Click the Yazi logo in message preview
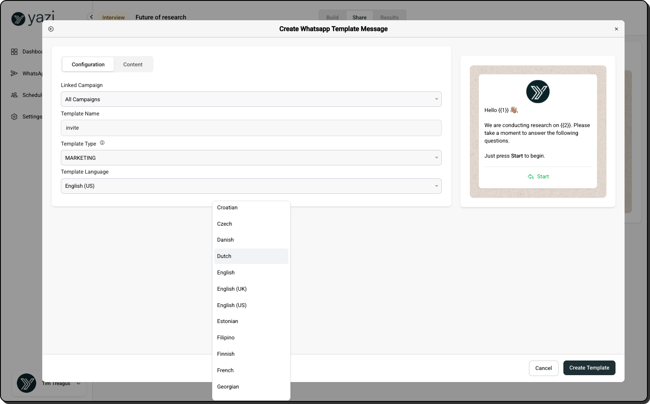The height and width of the screenshot is (404, 650). coord(537,92)
